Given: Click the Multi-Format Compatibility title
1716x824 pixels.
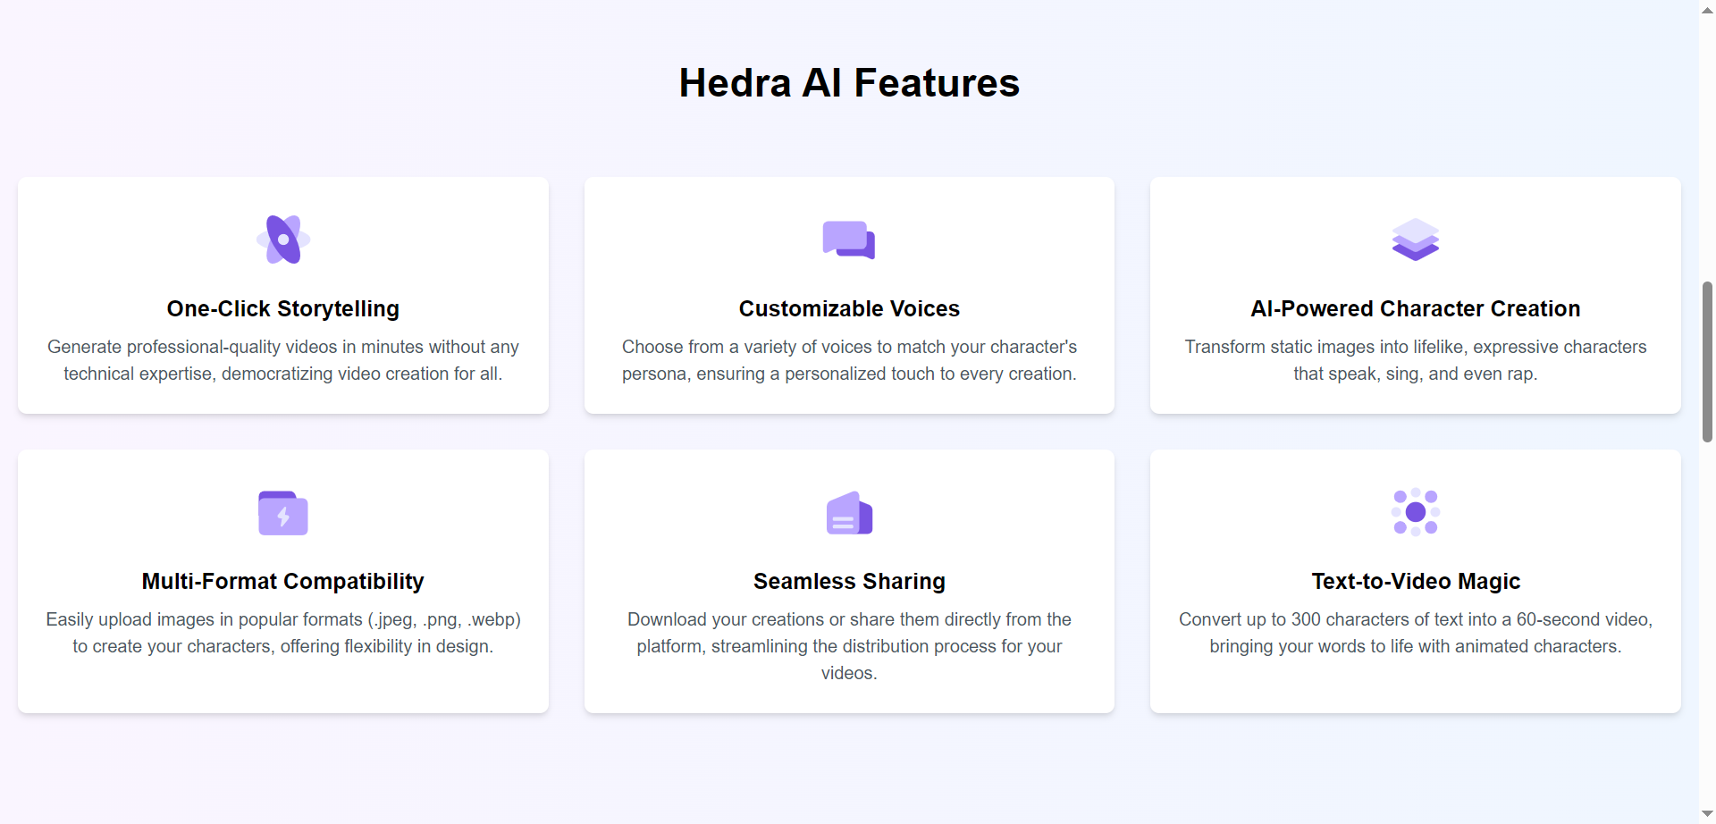Looking at the screenshot, I should (283, 581).
